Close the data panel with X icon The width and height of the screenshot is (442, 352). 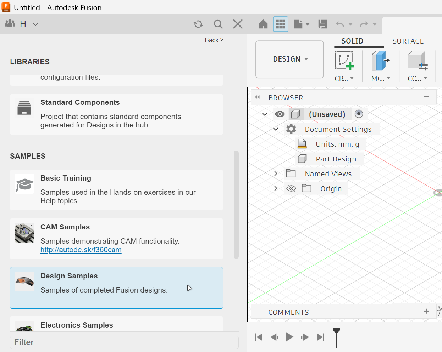tap(238, 24)
